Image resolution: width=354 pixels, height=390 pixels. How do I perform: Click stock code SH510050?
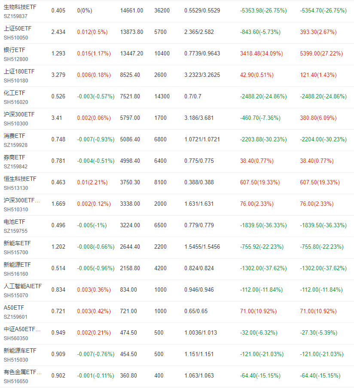click(16, 37)
